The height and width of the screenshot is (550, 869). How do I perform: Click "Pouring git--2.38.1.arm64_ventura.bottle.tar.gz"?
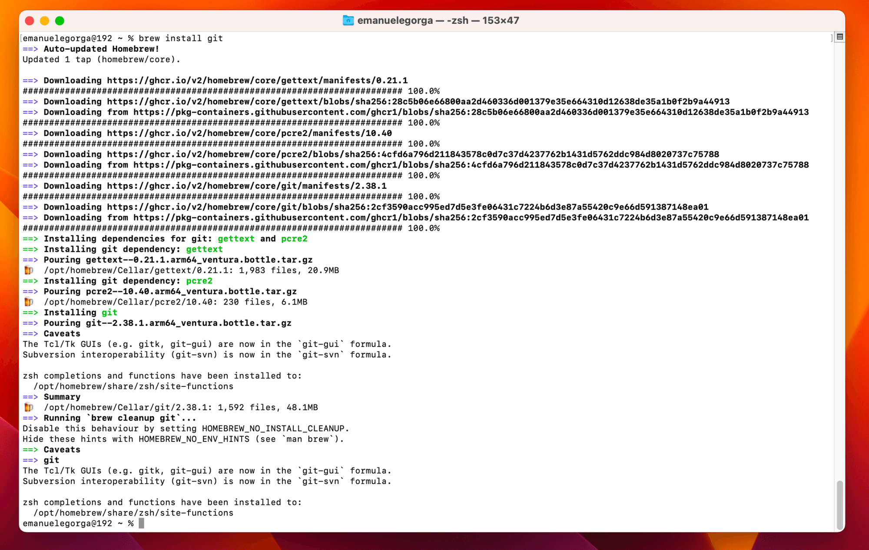168,323
